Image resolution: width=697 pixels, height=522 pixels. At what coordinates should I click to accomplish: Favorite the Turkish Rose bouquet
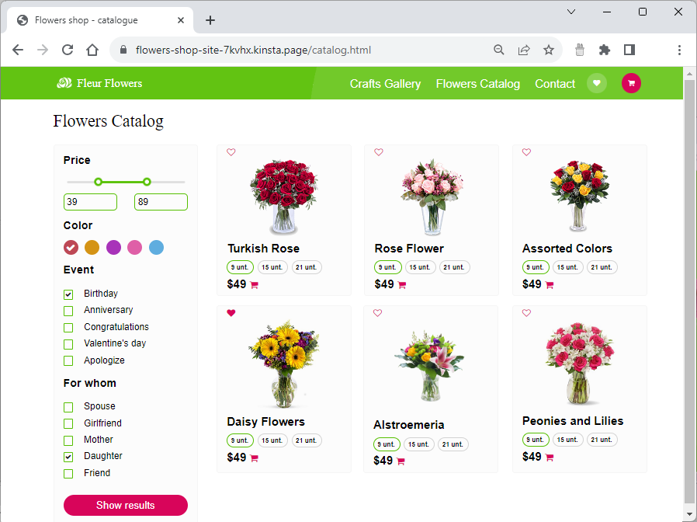[231, 152]
